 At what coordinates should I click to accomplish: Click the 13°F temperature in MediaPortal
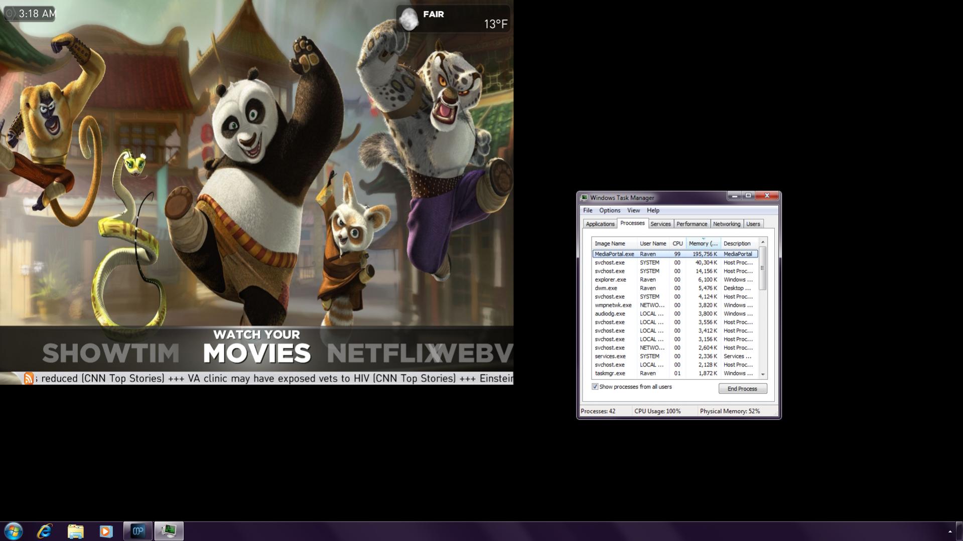click(x=496, y=24)
